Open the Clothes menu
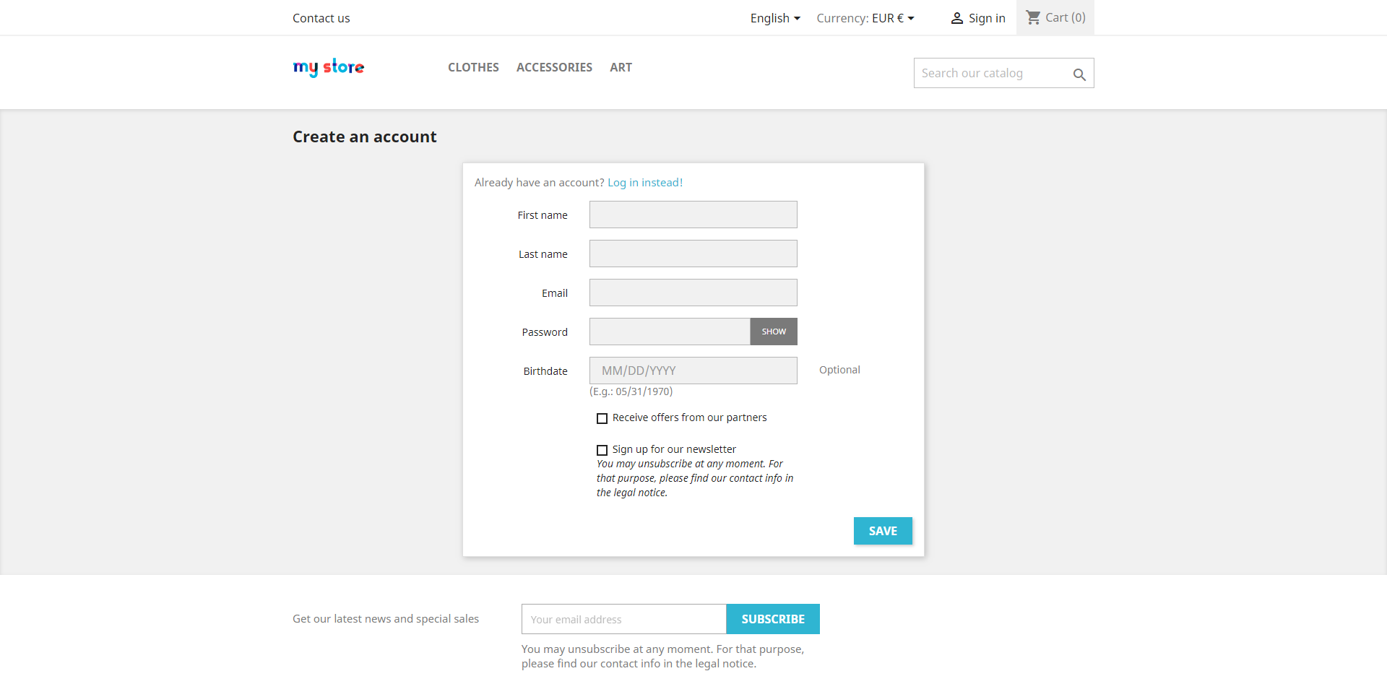The width and height of the screenshot is (1387, 684). click(473, 67)
